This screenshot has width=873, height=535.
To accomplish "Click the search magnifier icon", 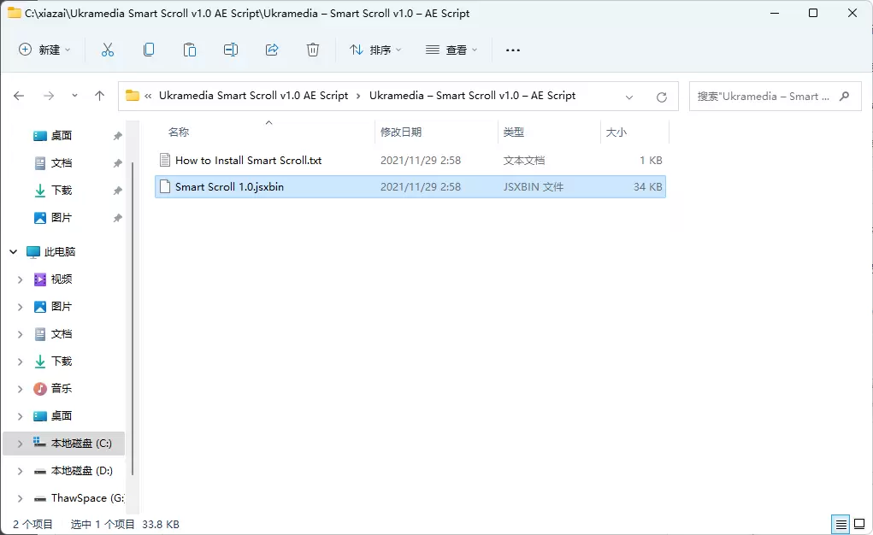I will point(845,97).
